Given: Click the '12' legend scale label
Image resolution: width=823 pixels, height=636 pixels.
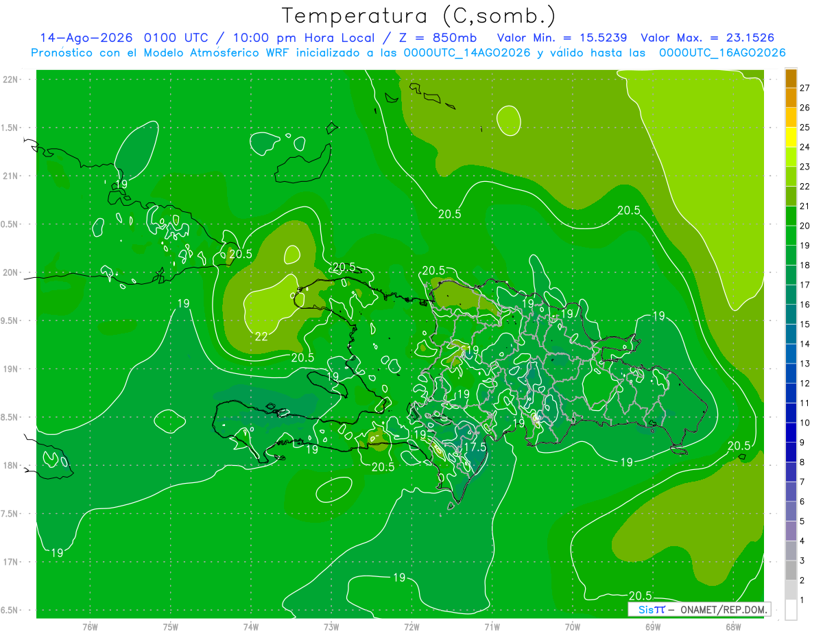Looking at the screenshot, I should (x=804, y=383).
